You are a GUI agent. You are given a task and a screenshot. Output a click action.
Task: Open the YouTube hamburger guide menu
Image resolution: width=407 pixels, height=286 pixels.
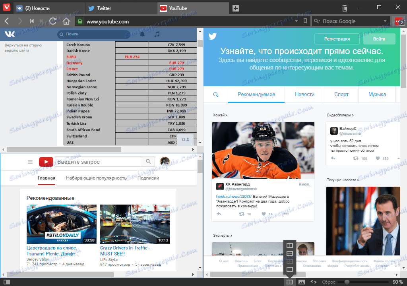[x=30, y=162]
